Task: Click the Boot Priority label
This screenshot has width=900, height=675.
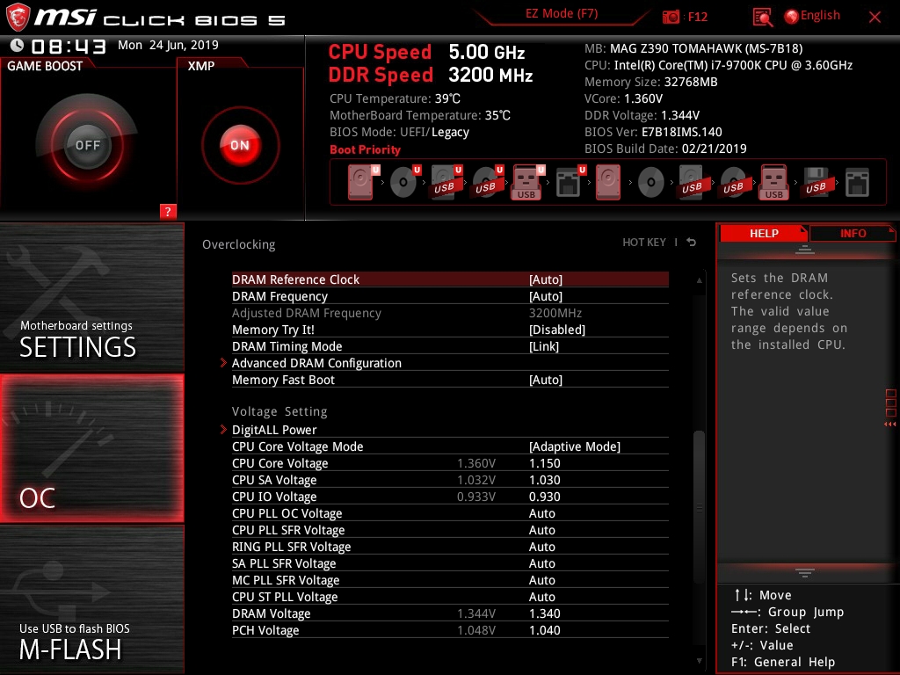Action: coord(365,149)
